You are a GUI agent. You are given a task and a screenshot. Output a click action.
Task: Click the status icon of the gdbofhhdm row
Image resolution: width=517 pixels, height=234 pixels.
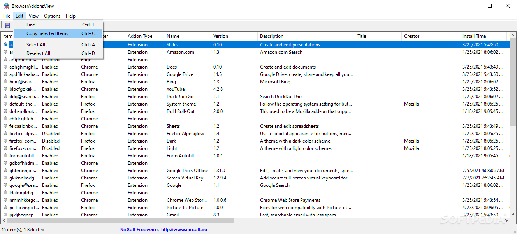coord(5,163)
